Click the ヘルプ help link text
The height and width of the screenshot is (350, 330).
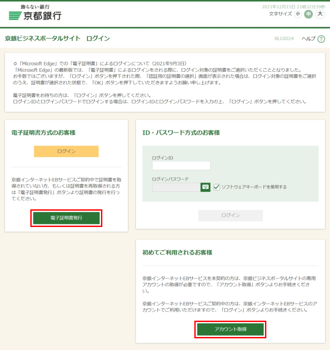pyautogui.click(x=309, y=39)
